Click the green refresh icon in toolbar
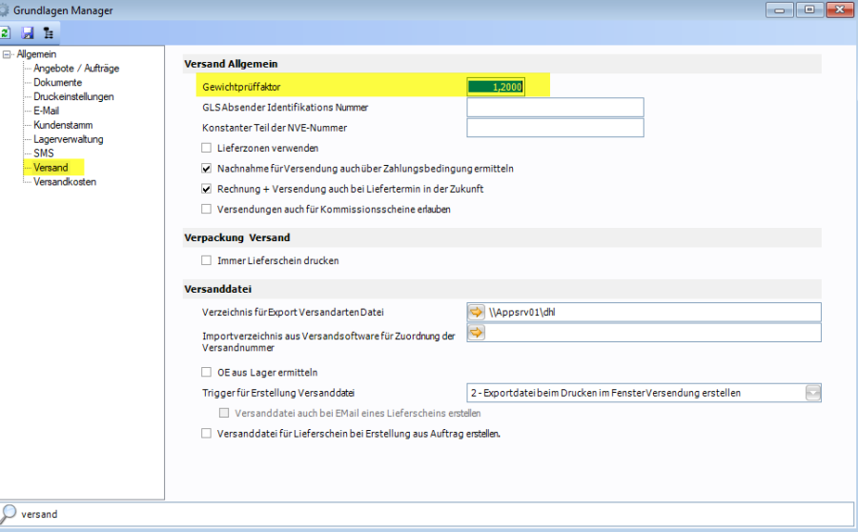858x532 pixels. 5,32
